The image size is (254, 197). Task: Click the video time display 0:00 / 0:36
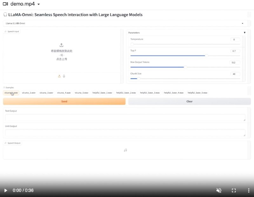click(23, 190)
